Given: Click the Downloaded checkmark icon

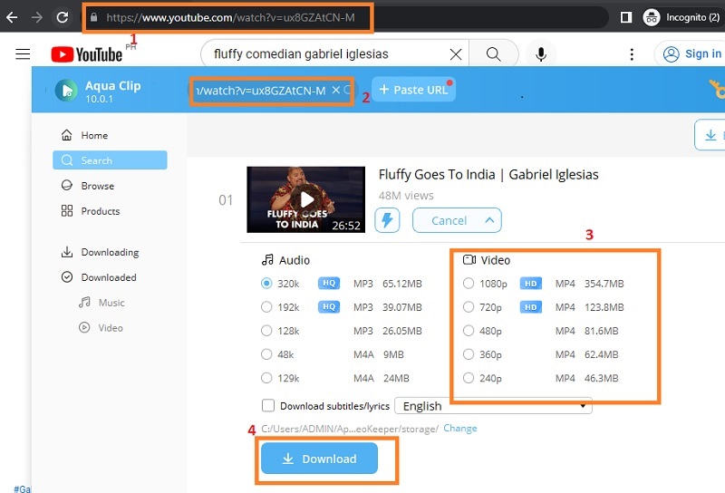Looking at the screenshot, I should tap(66, 277).
